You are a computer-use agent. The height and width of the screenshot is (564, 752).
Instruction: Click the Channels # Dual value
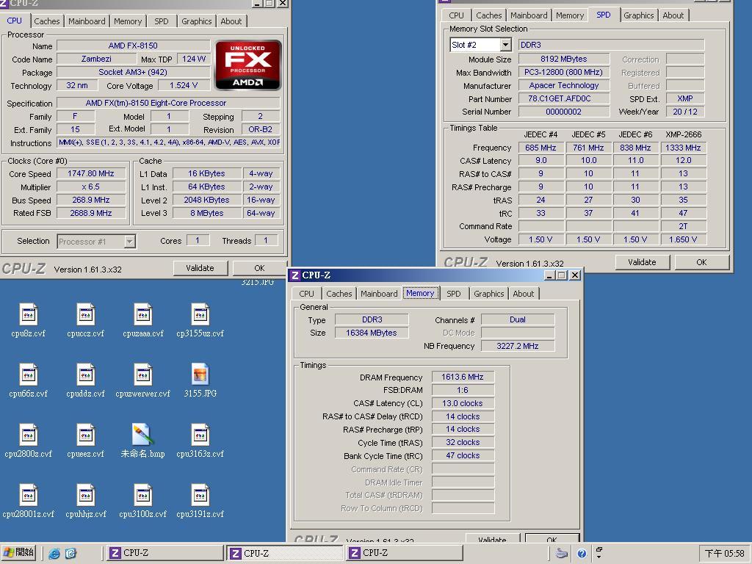click(x=518, y=319)
